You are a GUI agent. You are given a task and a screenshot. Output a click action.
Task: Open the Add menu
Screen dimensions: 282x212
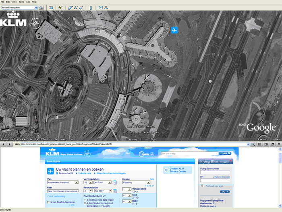pos(28,2)
